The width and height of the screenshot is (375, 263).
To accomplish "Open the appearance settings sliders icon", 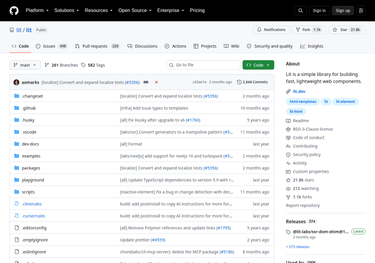I will point(361,11).
